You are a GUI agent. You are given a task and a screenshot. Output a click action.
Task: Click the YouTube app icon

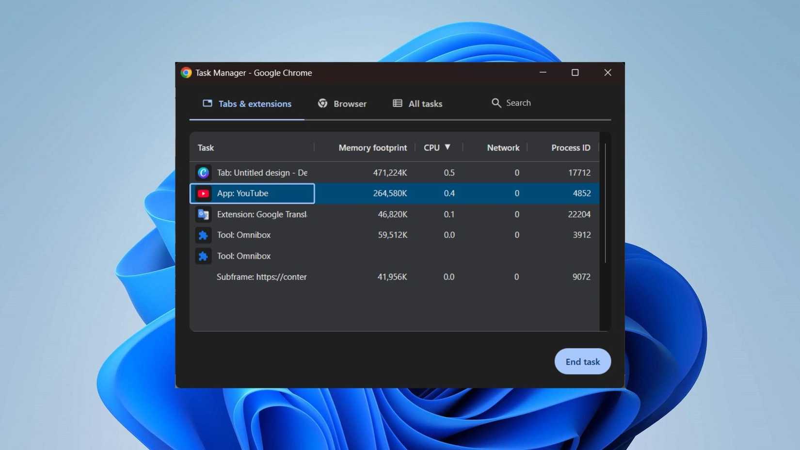pos(203,193)
